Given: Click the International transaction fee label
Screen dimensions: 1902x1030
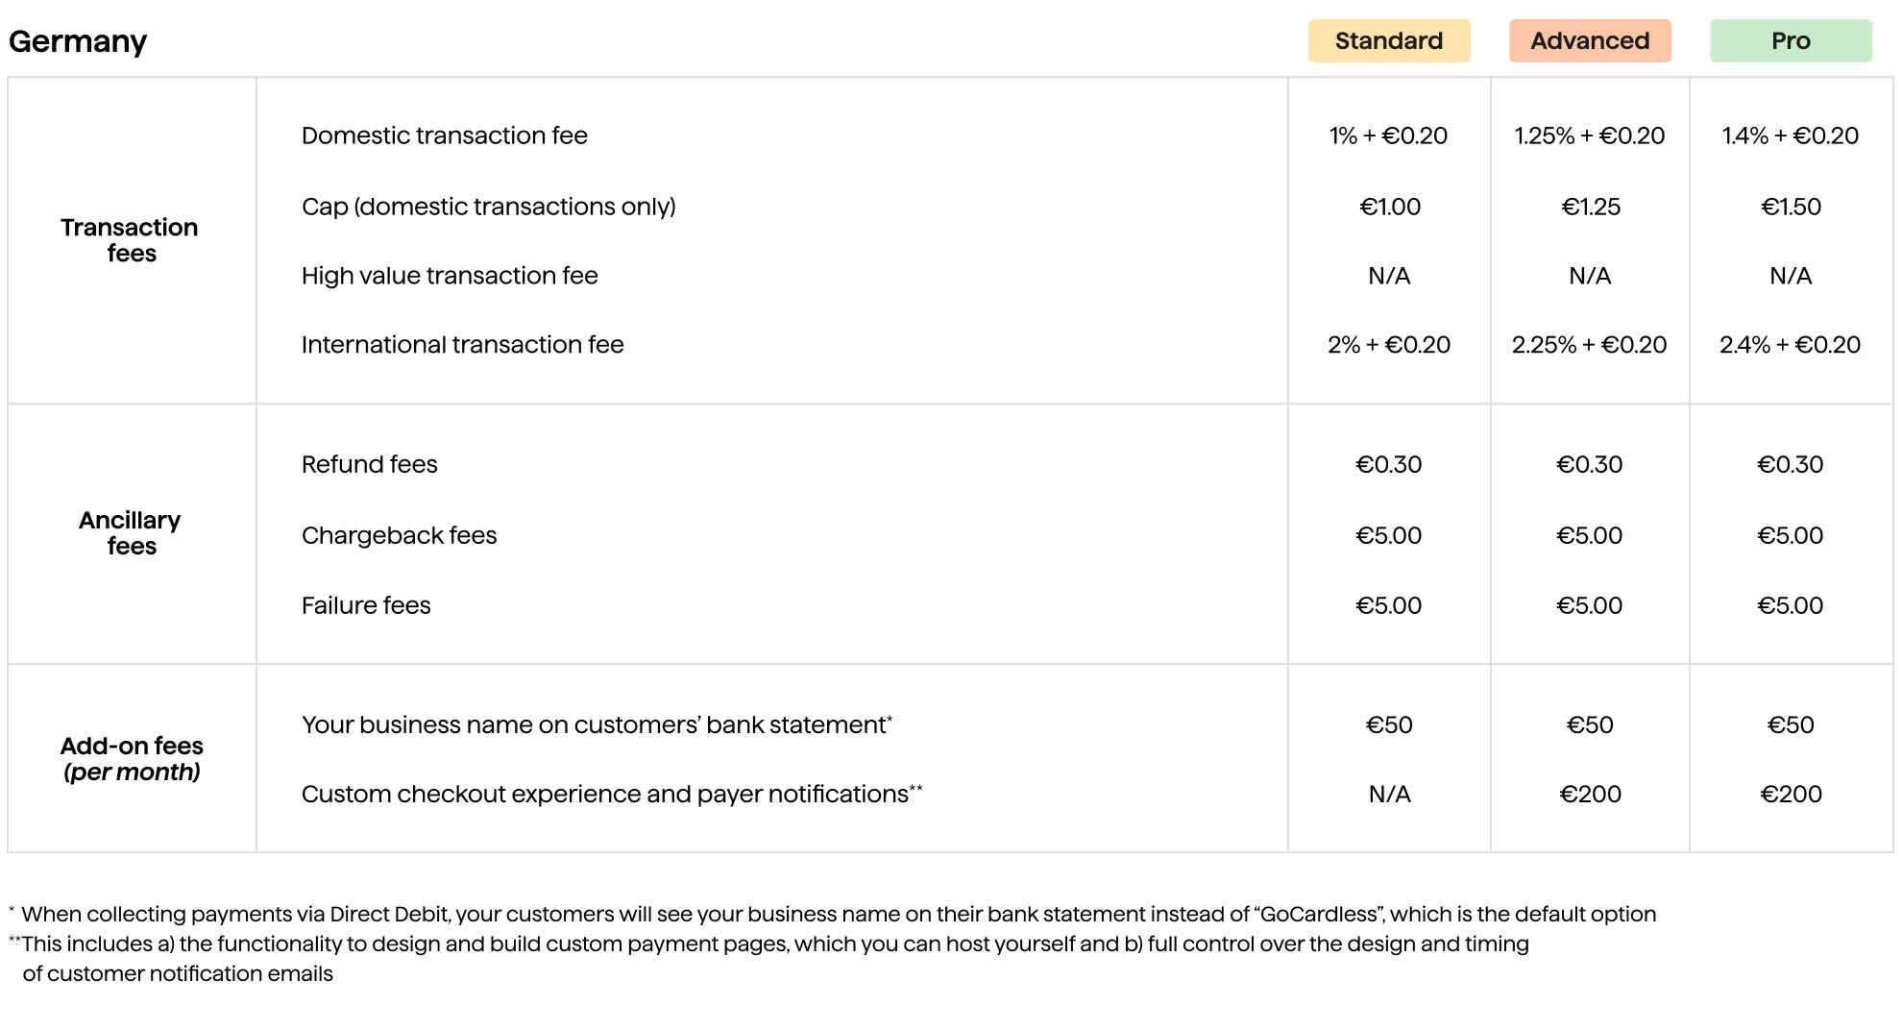Looking at the screenshot, I should coord(462,345).
